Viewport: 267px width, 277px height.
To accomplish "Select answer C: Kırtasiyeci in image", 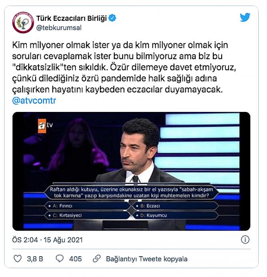I will click(x=88, y=215).
